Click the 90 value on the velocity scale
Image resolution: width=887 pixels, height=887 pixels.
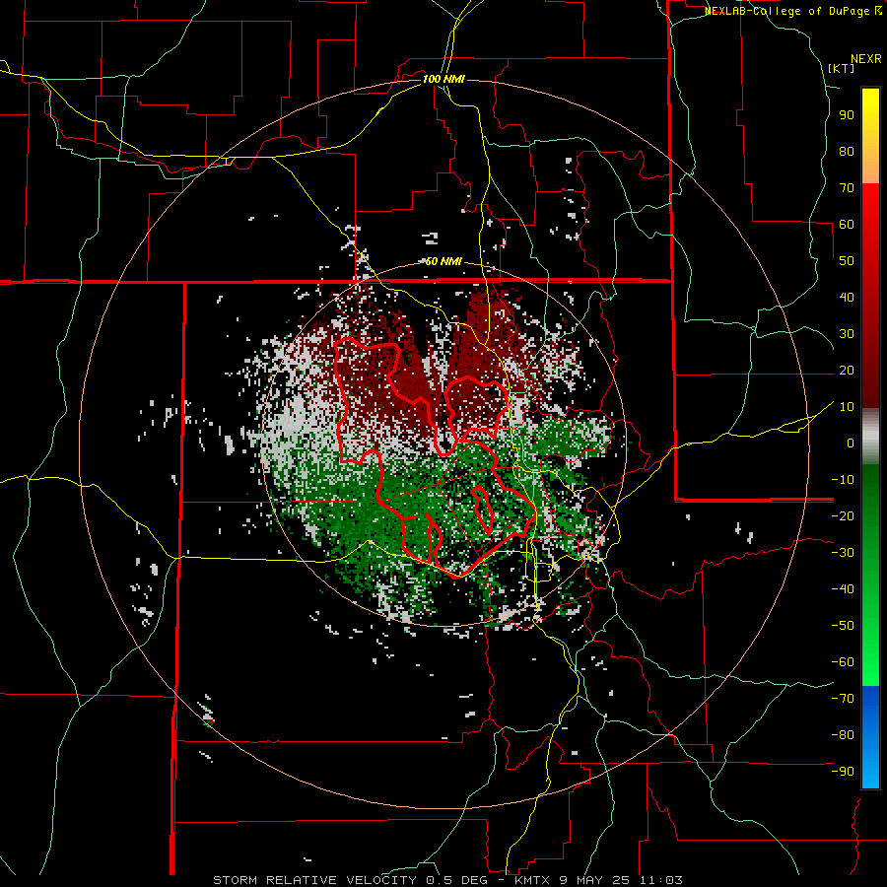pyautogui.click(x=847, y=115)
